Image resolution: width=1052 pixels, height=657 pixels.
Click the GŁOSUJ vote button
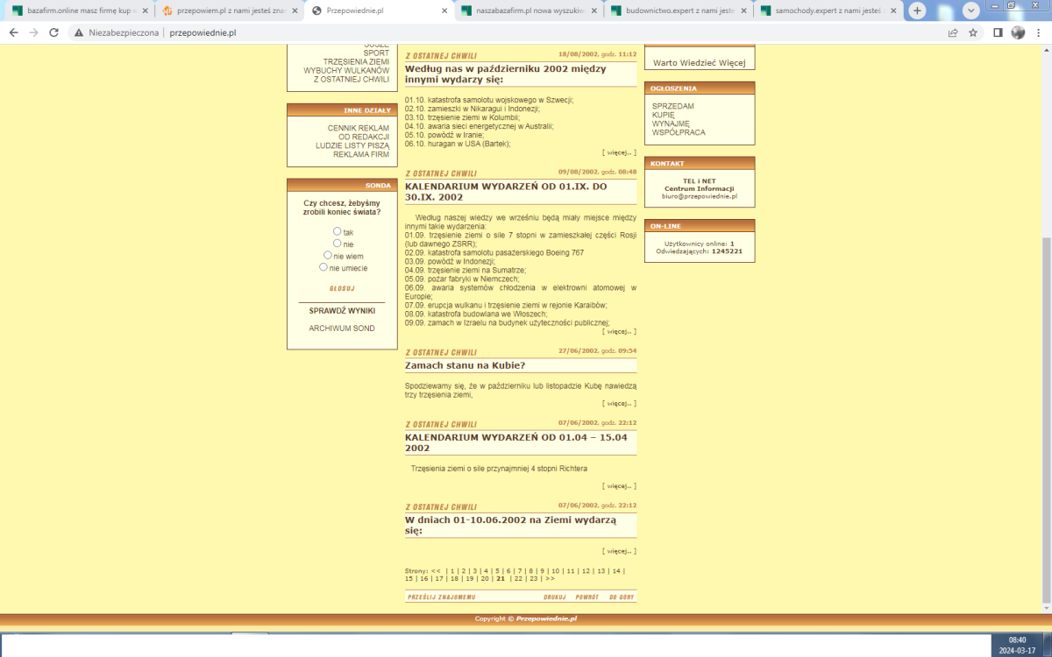(342, 288)
